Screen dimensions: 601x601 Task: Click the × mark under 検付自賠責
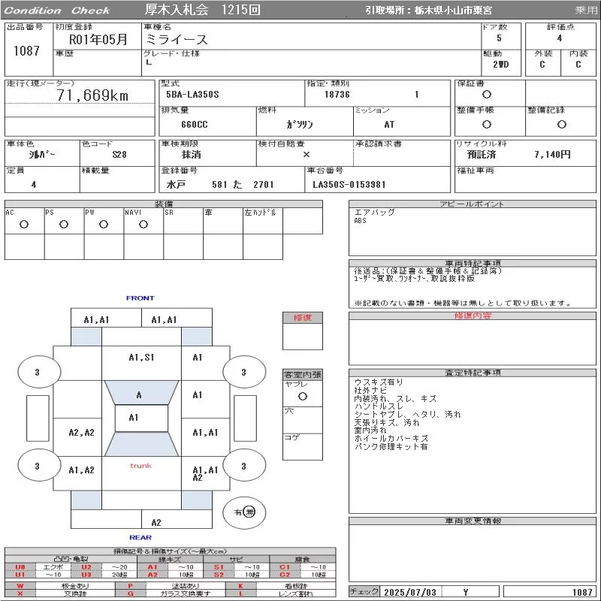[x=307, y=155]
